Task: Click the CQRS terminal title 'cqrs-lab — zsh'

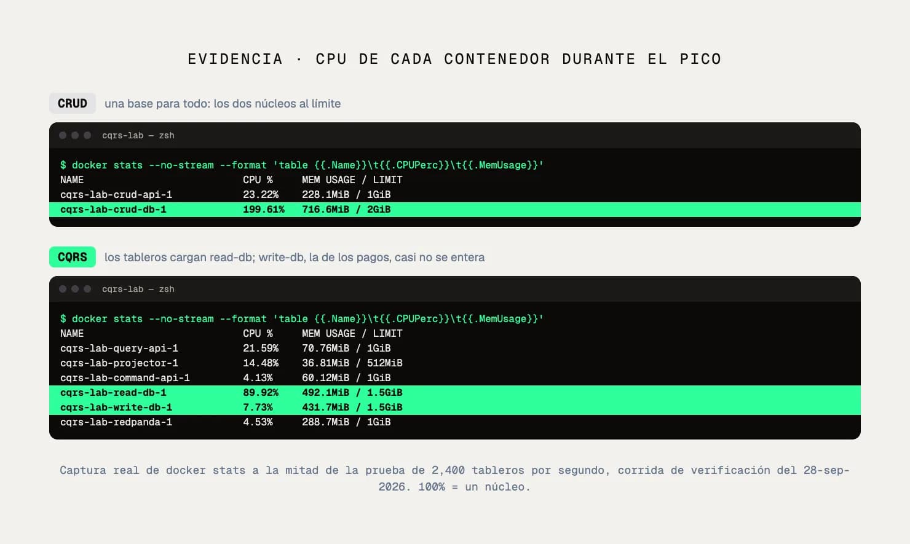Action: (138, 289)
